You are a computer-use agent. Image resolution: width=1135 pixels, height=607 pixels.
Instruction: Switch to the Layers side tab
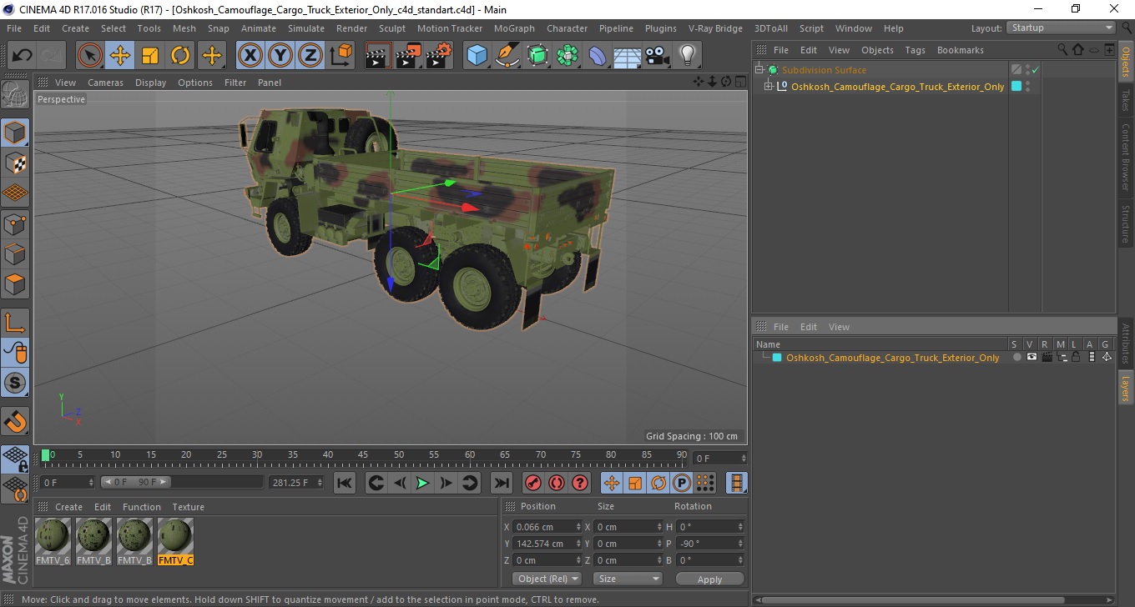(x=1126, y=388)
